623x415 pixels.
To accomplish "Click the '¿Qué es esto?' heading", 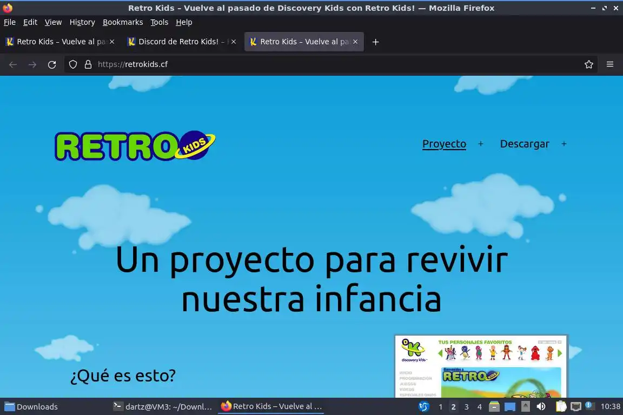I will tap(123, 376).
